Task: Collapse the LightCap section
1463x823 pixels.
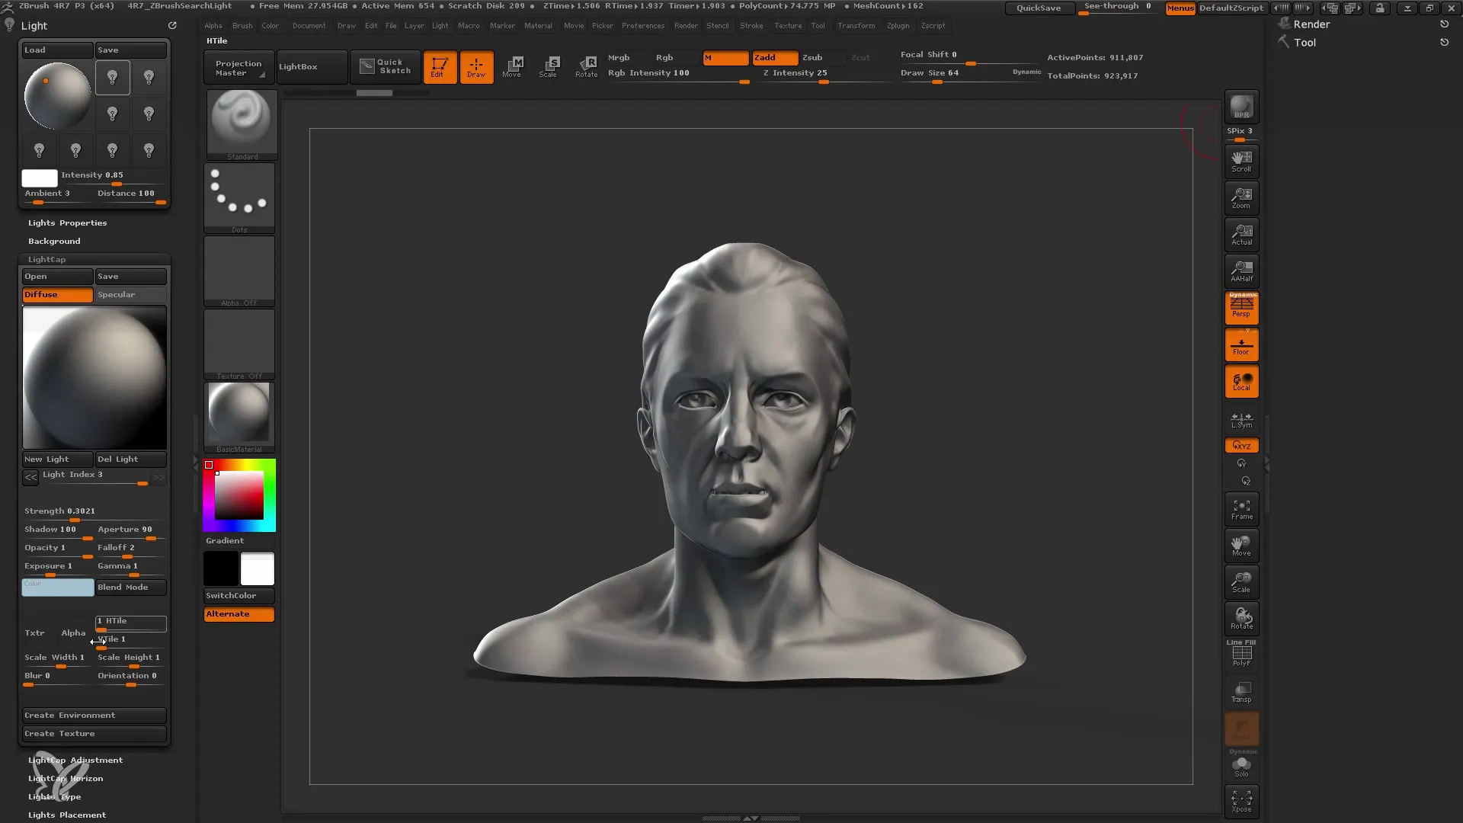Action: tap(47, 260)
